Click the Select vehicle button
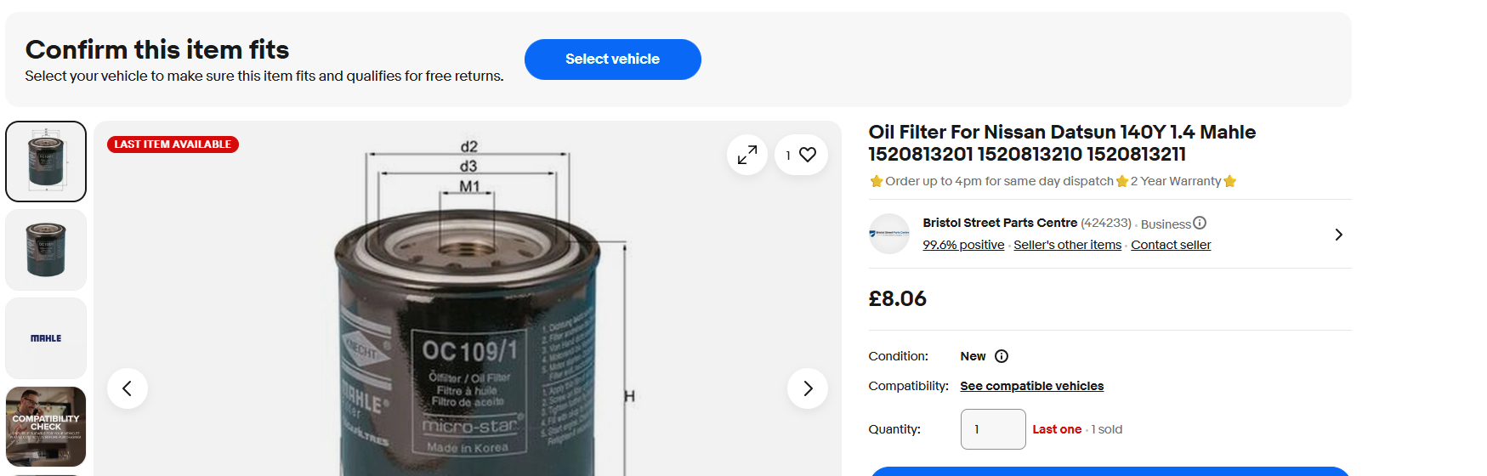Image resolution: width=1487 pixels, height=476 pixels. 612,59
